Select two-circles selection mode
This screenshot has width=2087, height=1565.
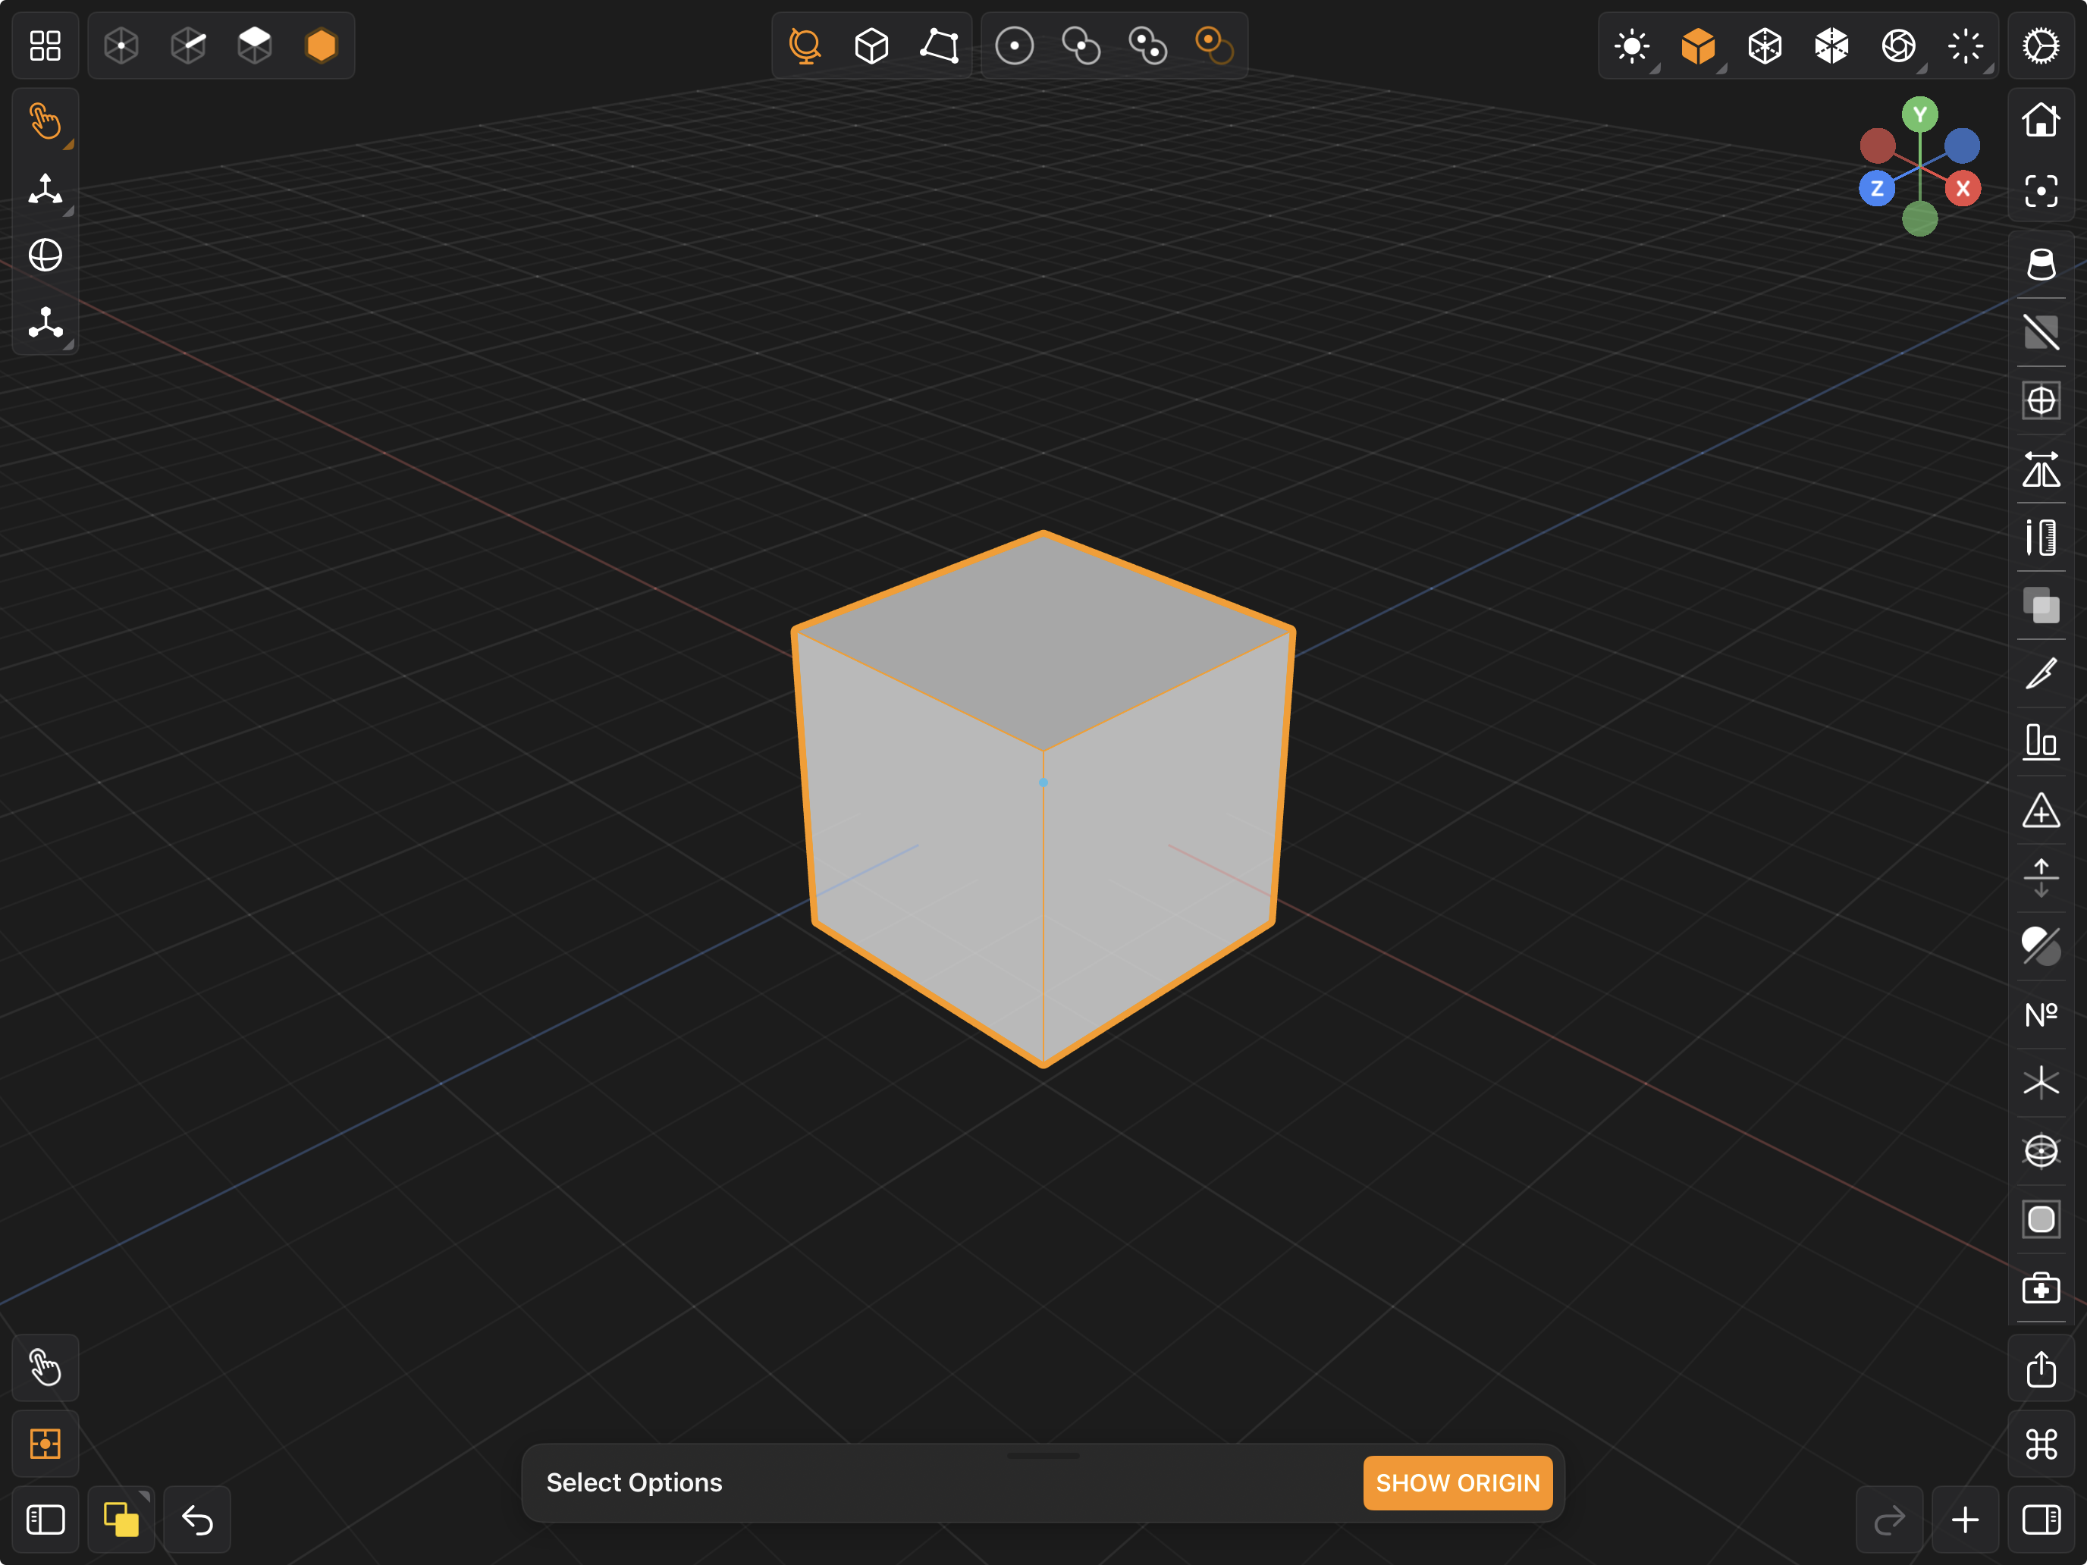[x=1081, y=45]
